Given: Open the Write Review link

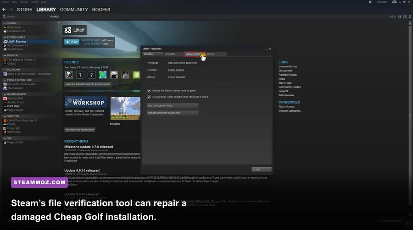Looking at the screenshot, I should click(286, 95).
